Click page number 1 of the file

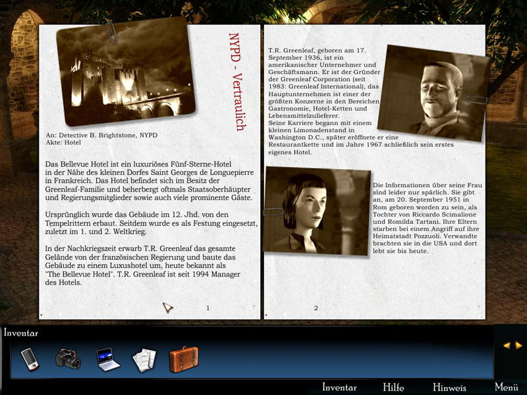[208, 307]
